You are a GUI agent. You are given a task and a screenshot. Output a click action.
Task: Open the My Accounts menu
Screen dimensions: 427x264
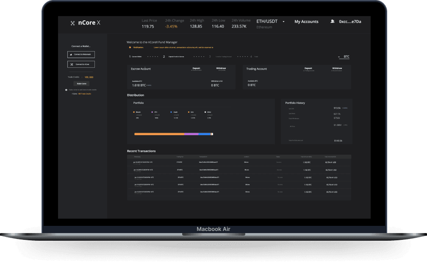point(306,22)
